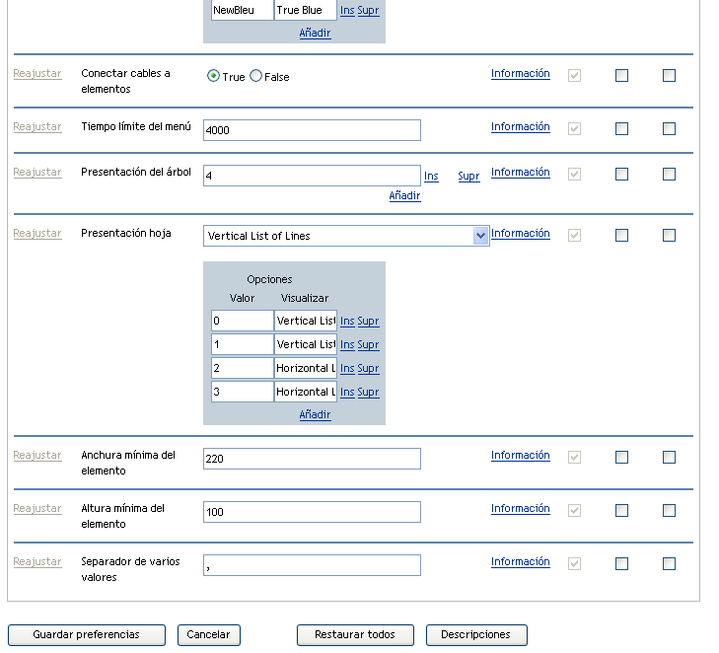Open Información for Anchura mínima del elemento
This screenshot has width=719, height=653.
click(x=521, y=455)
